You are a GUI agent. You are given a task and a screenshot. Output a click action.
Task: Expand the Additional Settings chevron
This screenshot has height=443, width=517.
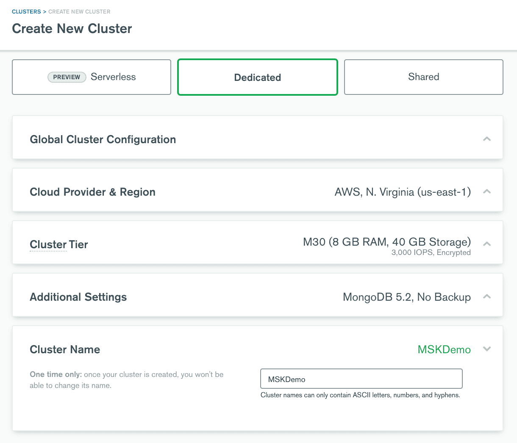487,296
